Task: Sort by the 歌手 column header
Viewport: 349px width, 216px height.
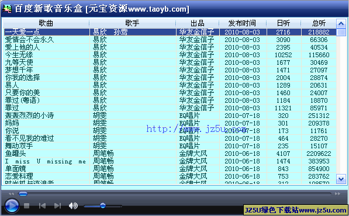Action: (x=133, y=23)
